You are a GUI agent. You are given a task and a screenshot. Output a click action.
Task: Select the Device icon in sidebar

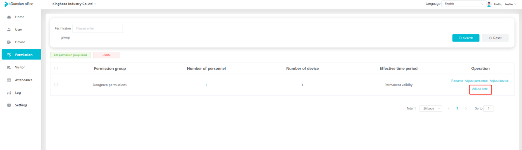(x=9, y=42)
